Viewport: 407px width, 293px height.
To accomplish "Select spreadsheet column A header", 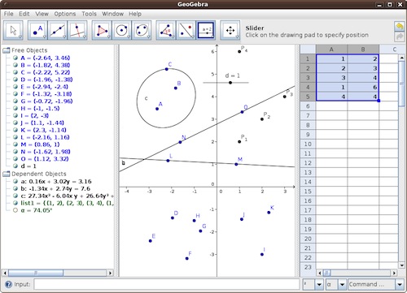I will (x=331, y=50).
